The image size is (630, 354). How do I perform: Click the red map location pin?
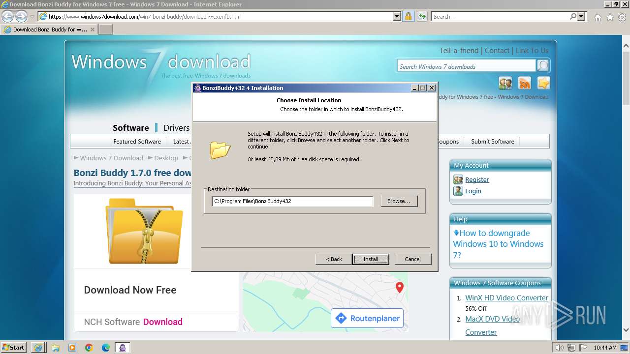point(400,287)
